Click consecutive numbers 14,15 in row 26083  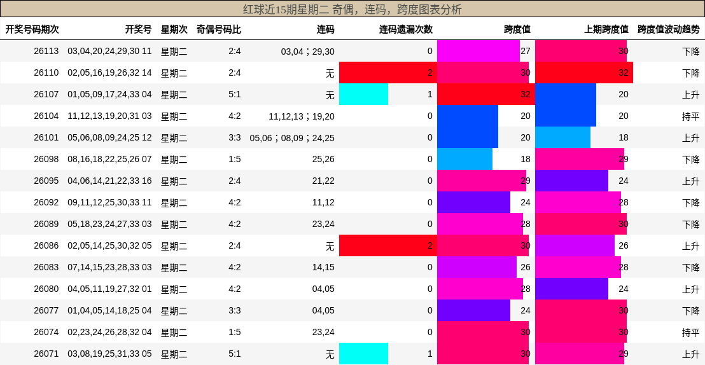(x=323, y=267)
